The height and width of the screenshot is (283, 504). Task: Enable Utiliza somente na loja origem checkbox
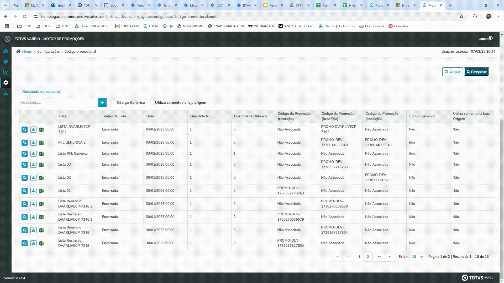coord(152,102)
